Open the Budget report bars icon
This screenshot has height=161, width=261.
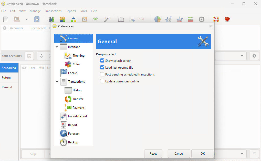tap(190, 19)
